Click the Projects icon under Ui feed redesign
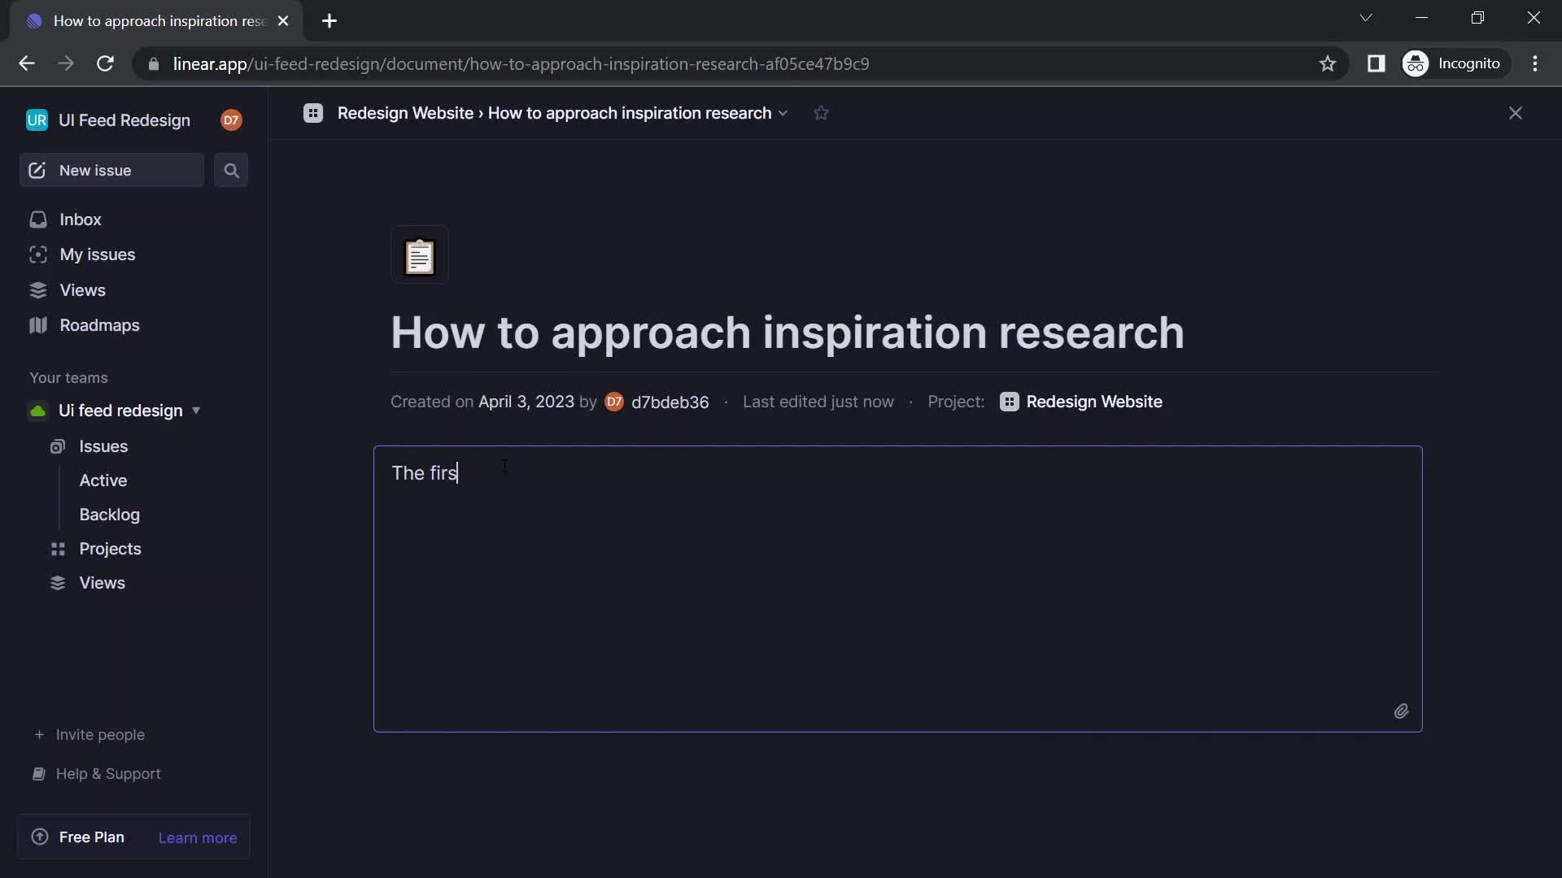This screenshot has width=1562, height=878. point(57,549)
